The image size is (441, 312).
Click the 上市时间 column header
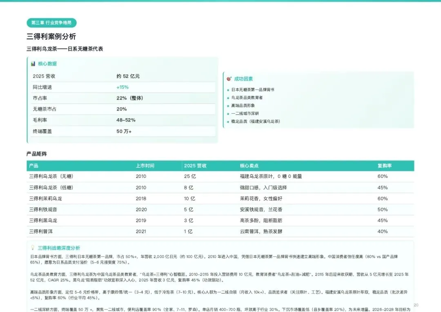pyautogui.click(x=145, y=166)
